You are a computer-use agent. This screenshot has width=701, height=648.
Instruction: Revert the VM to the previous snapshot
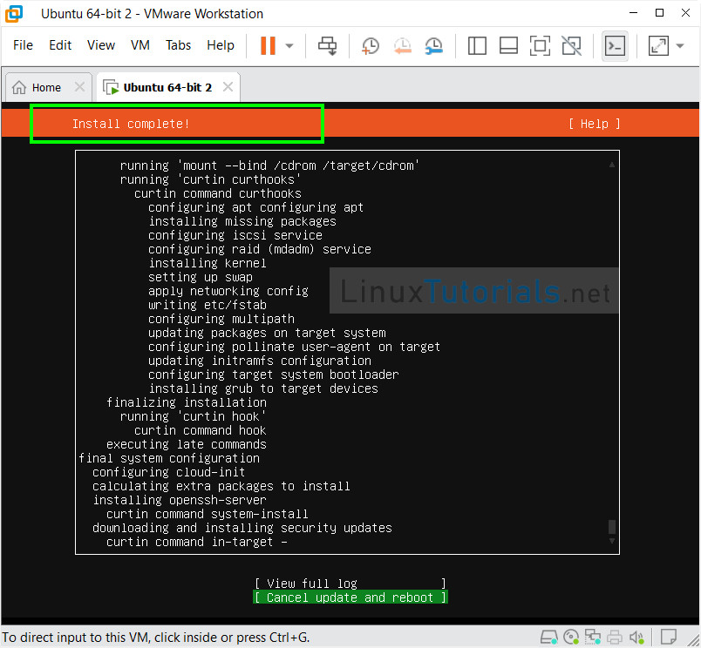coord(402,45)
